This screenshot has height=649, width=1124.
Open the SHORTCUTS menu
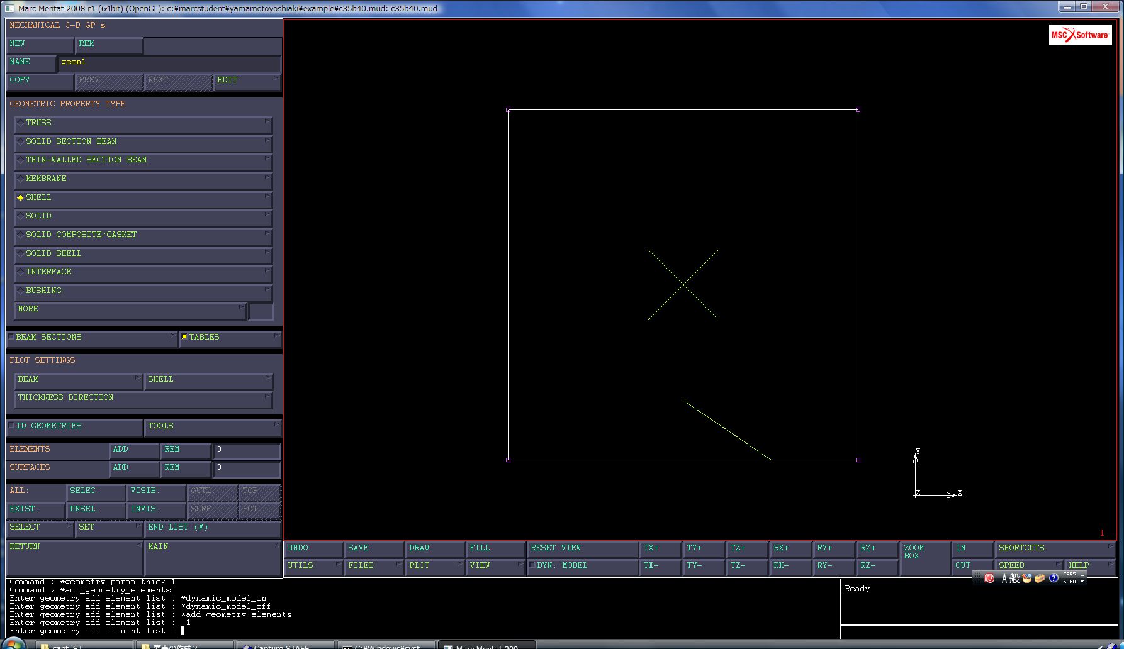point(1055,548)
